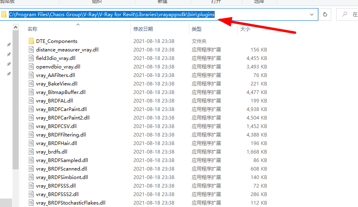
Task: Click the field3dio_vray.dll file icon
Action: [x=32, y=58]
